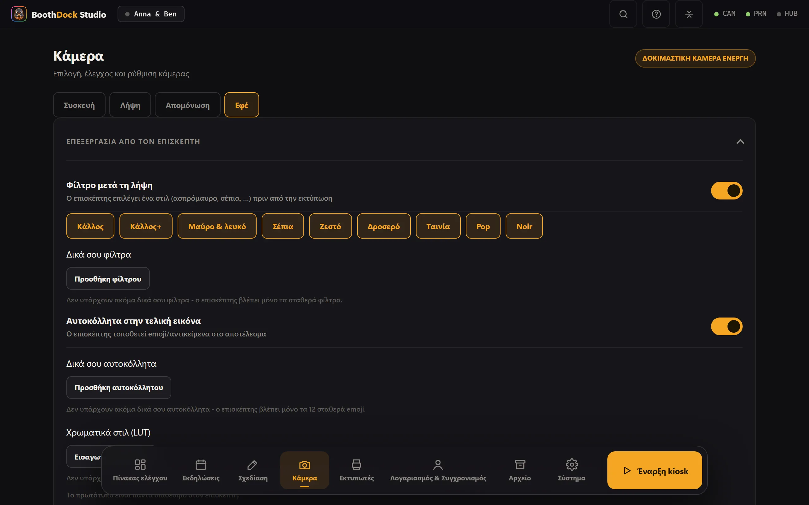Open the Anna & Ben event selector
This screenshot has height=505, width=809.
(151, 14)
